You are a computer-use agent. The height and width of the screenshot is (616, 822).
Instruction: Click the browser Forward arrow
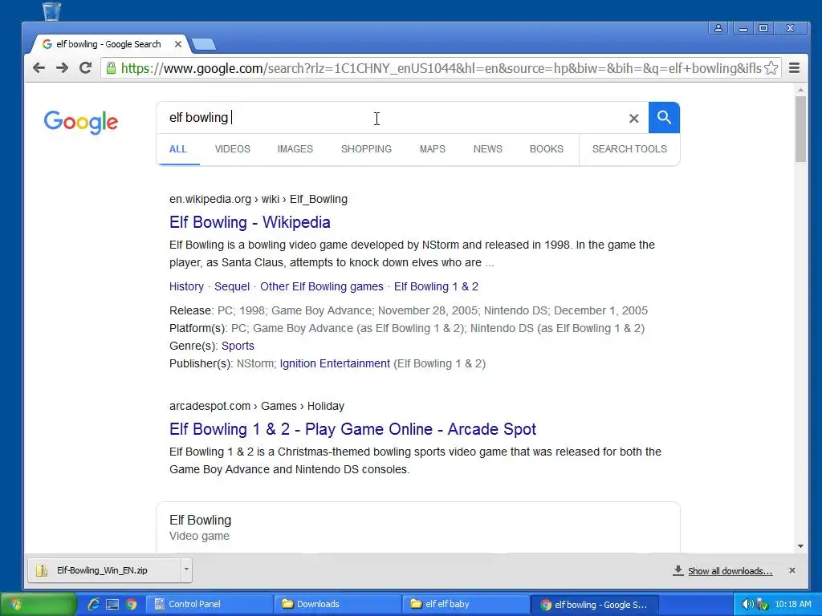62,68
